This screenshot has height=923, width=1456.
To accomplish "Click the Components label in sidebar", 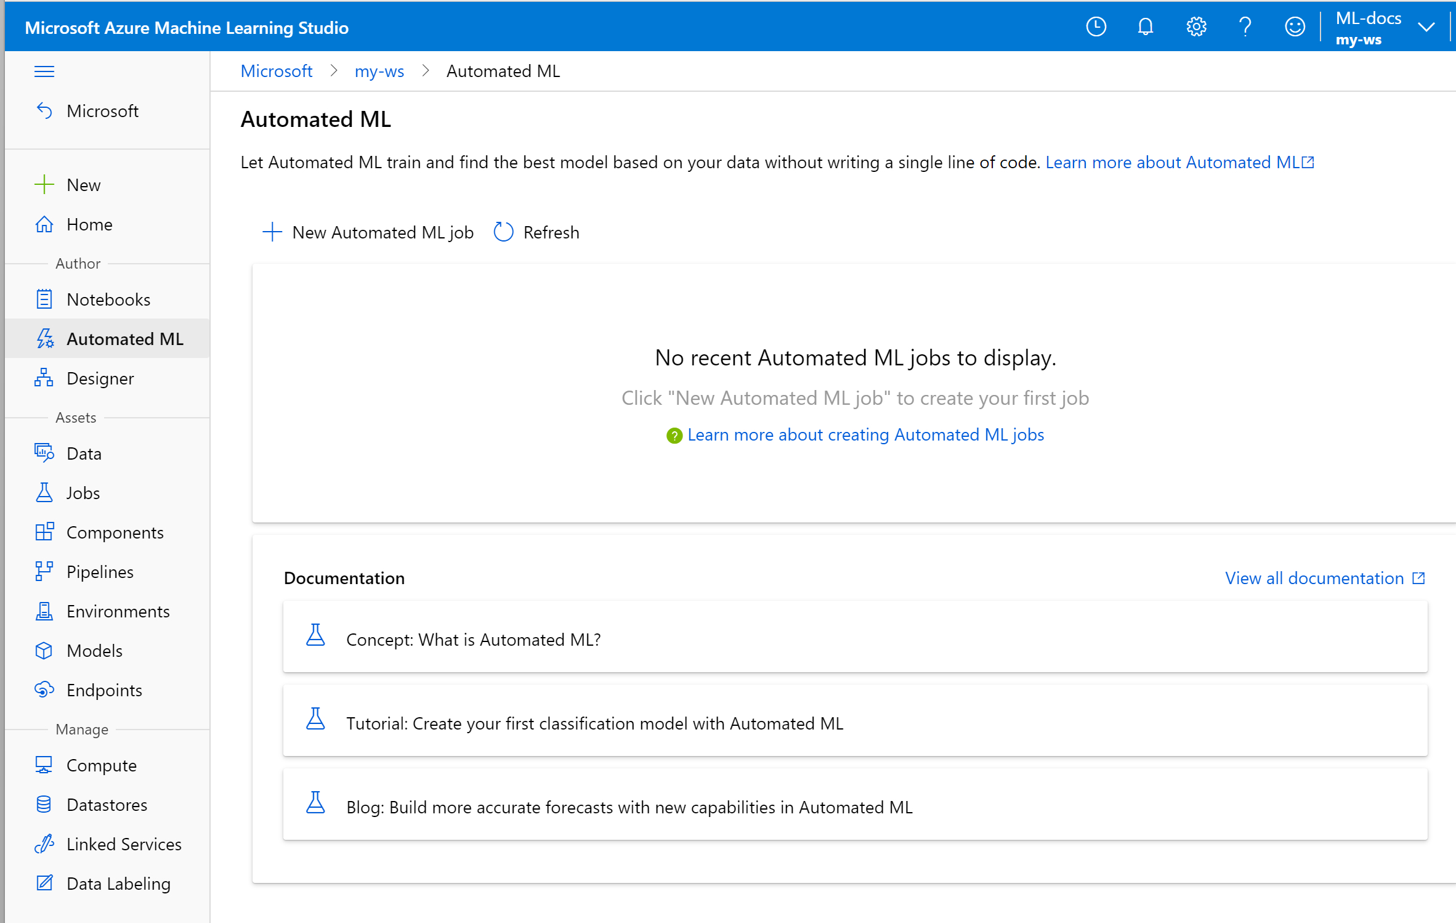I will coord(115,532).
